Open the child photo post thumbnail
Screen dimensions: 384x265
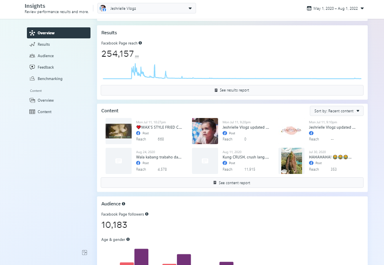coord(205,131)
